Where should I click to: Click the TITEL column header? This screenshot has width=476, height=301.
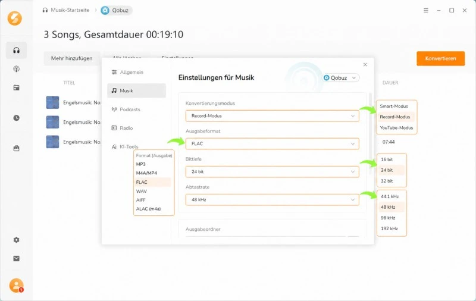coord(69,83)
